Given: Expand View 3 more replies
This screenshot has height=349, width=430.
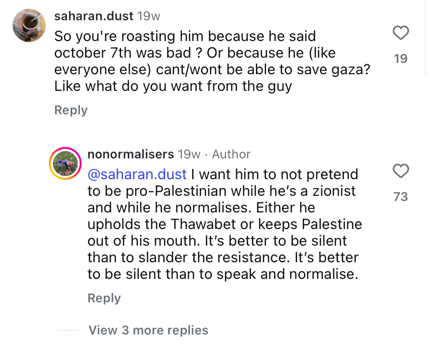Looking at the screenshot, I should tap(148, 330).
